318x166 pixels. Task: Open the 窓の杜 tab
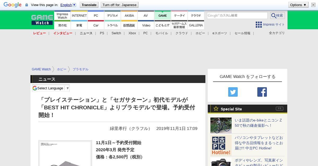click(x=62, y=25)
